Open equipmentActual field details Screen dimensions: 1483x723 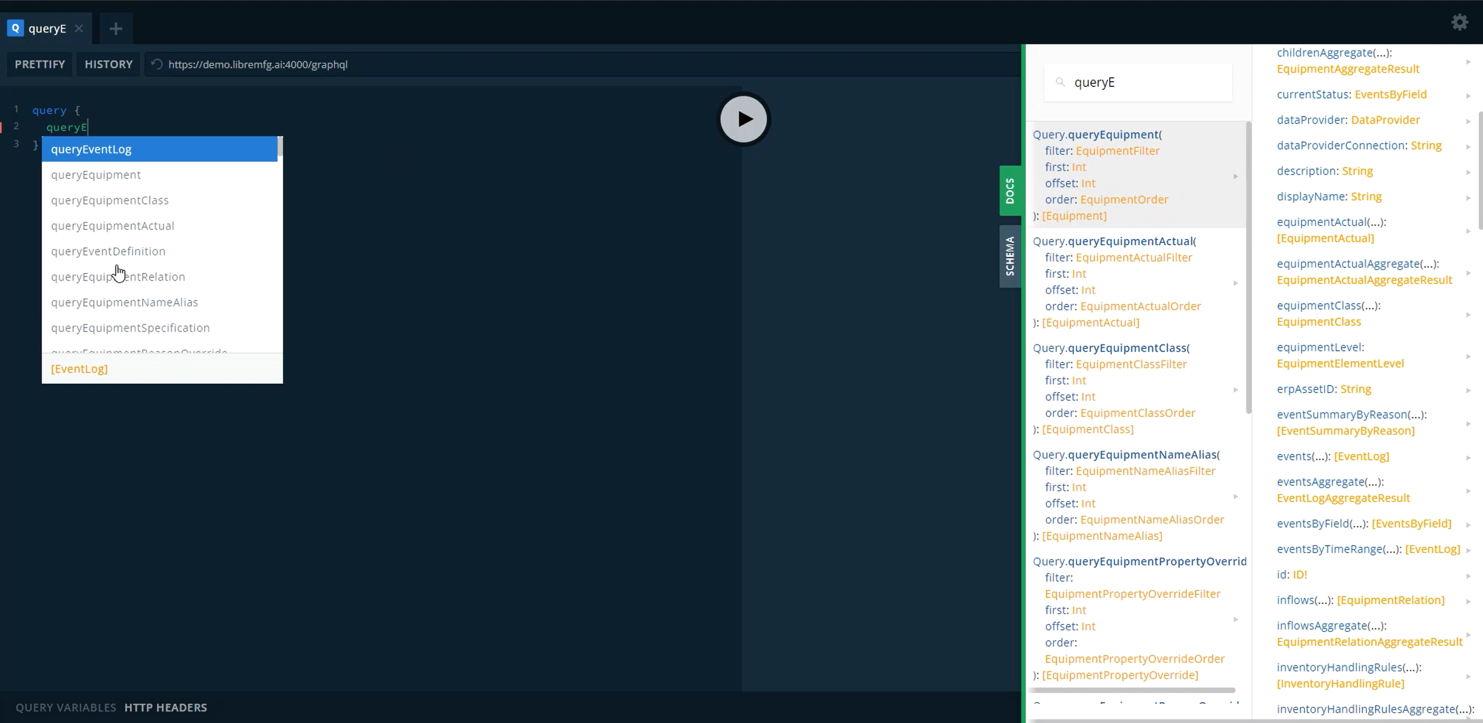[1368, 230]
